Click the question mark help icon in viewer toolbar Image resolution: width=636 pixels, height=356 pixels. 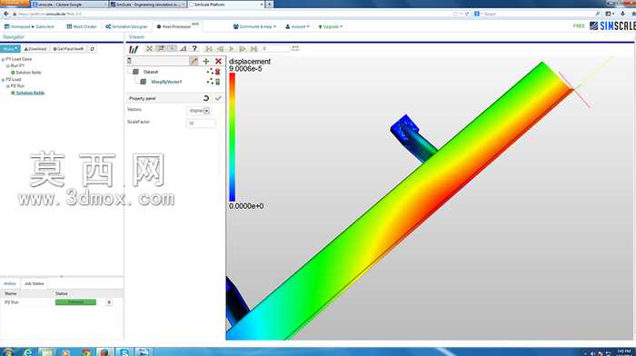pos(194,49)
